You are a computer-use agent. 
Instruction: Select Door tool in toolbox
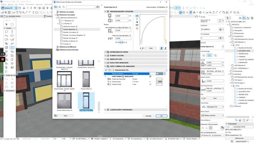[x=12, y=48]
